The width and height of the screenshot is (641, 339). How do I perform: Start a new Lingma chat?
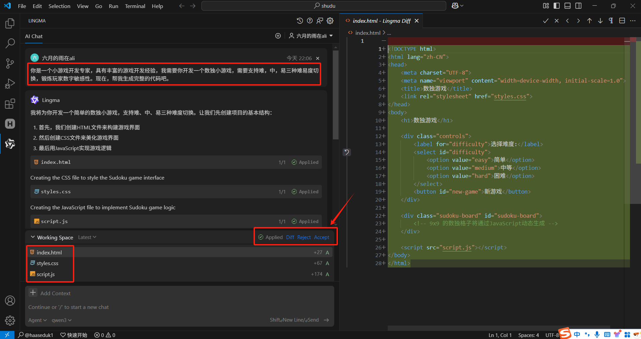point(278,36)
